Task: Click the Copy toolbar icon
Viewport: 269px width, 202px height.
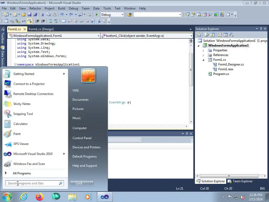Action: pyautogui.click(x=49, y=15)
